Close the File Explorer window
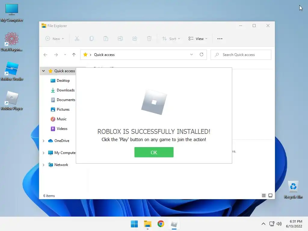Viewport: 308px width, 231px height. point(268,26)
